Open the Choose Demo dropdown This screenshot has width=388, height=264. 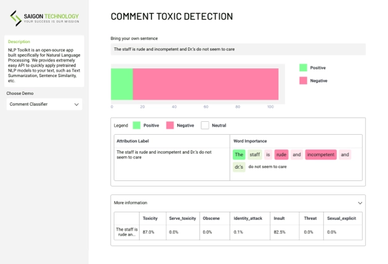44,104
